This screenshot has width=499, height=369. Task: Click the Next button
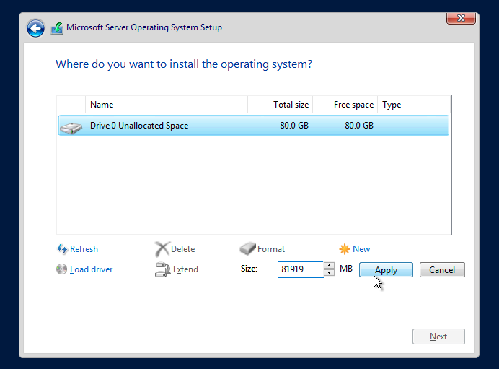[x=438, y=337]
